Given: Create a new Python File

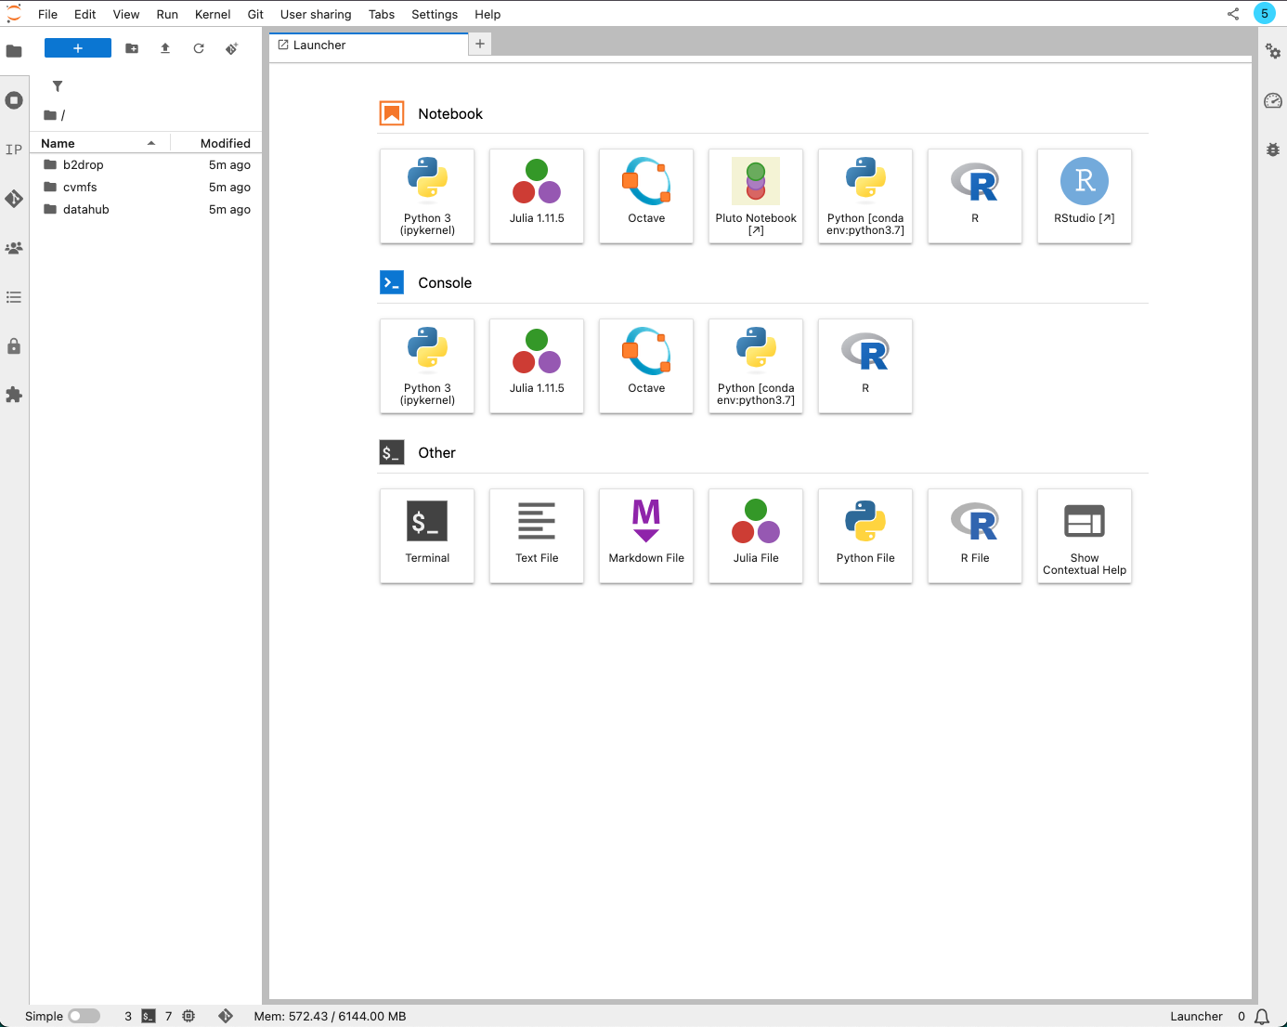Looking at the screenshot, I should point(865,536).
